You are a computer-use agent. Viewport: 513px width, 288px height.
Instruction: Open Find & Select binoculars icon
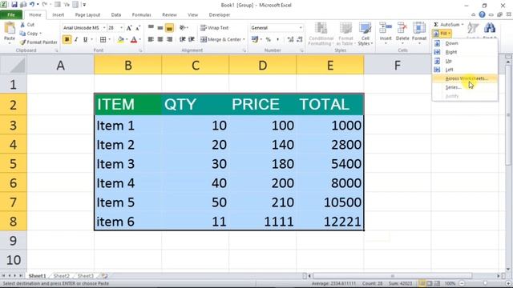[490, 28]
